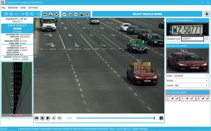Click the status bar file path
Viewport: 211px width, 131px height.
pyautogui.click(x=83, y=129)
